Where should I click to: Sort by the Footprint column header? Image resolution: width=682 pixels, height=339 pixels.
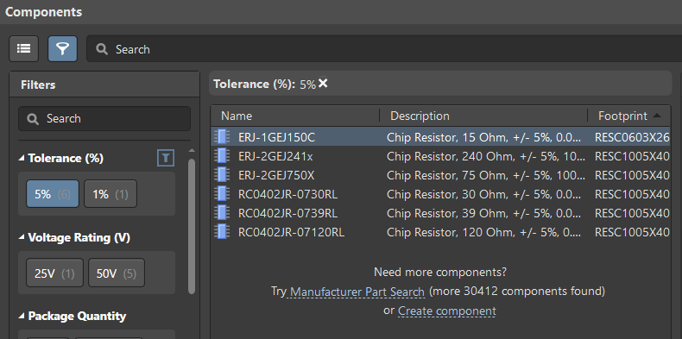622,116
